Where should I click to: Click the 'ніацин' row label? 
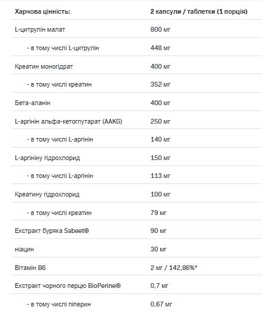pyautogui.click(x=24, y=249)
